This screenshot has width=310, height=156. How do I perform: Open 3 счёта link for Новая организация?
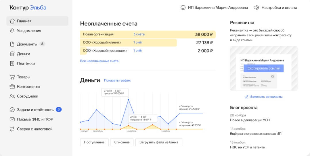pos(139,34)
